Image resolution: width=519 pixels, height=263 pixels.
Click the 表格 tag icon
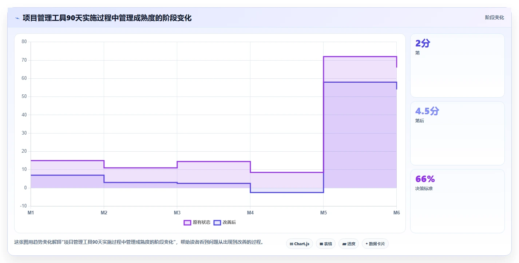[x=321, y=244]
